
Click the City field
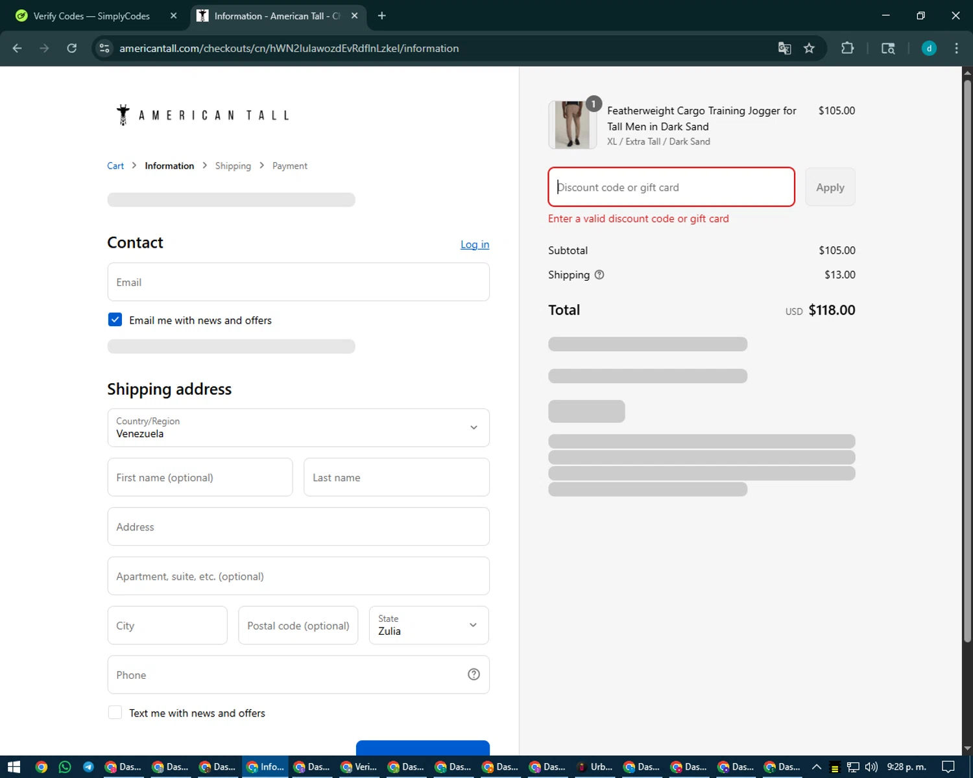[x=167, y=625]
